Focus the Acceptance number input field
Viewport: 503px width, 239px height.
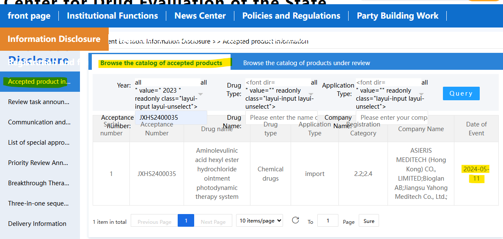[x=171, y=118]
